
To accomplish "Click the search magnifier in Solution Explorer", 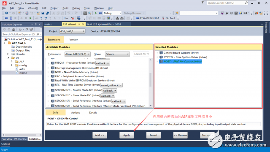I will click(38, 34).
